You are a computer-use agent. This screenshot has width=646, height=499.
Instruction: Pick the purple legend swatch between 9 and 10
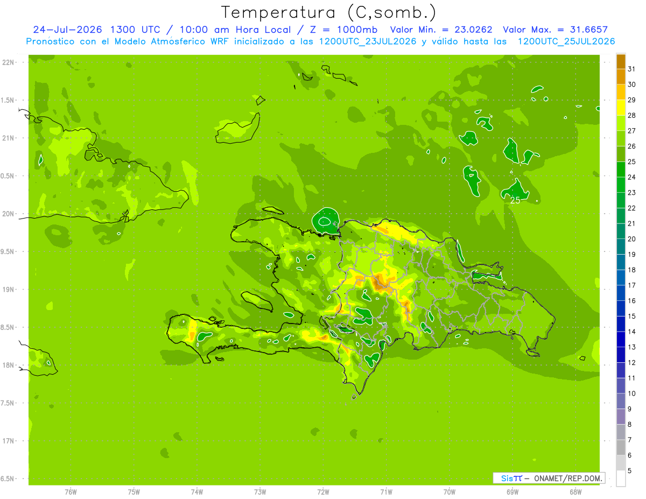point(621,402)
